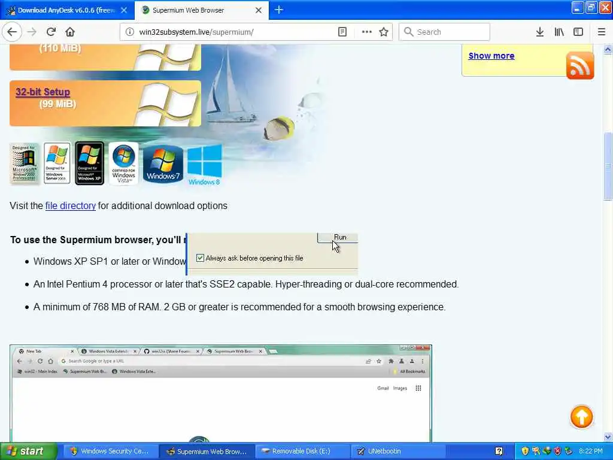Click the forward navigation arrow
This screenshot has width=613, height=460.
[x=32, y=32]
